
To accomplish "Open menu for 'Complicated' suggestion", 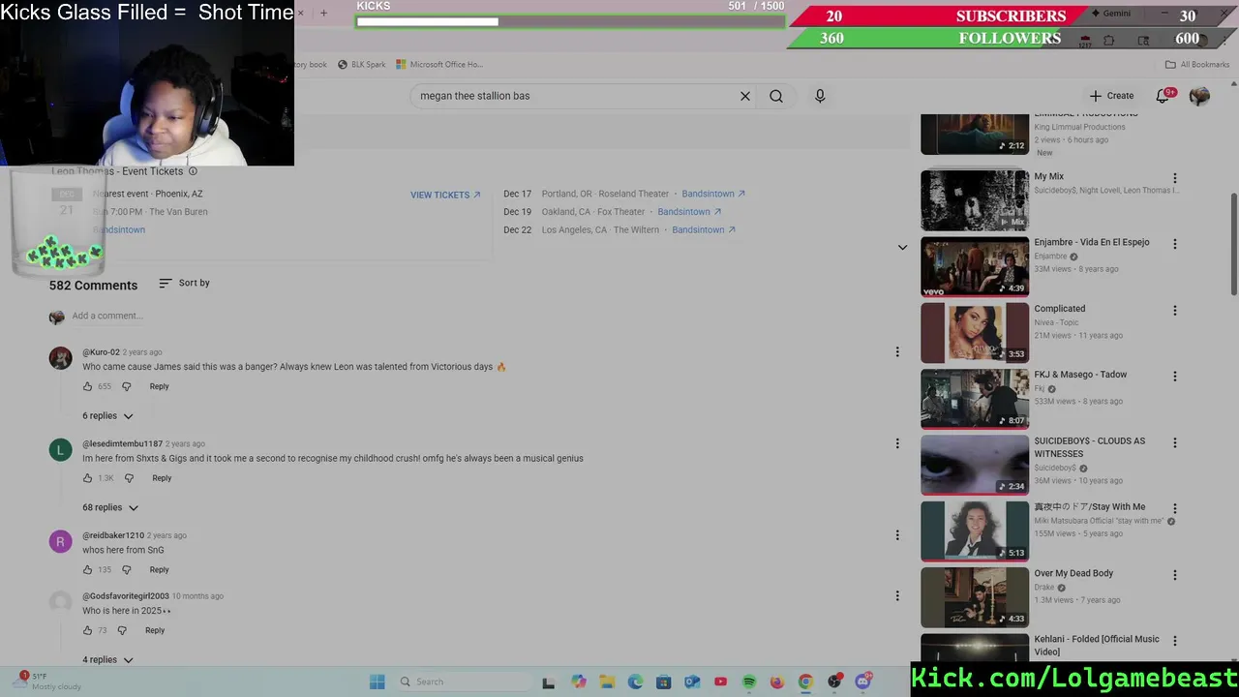I will (x=1175, y=311).
